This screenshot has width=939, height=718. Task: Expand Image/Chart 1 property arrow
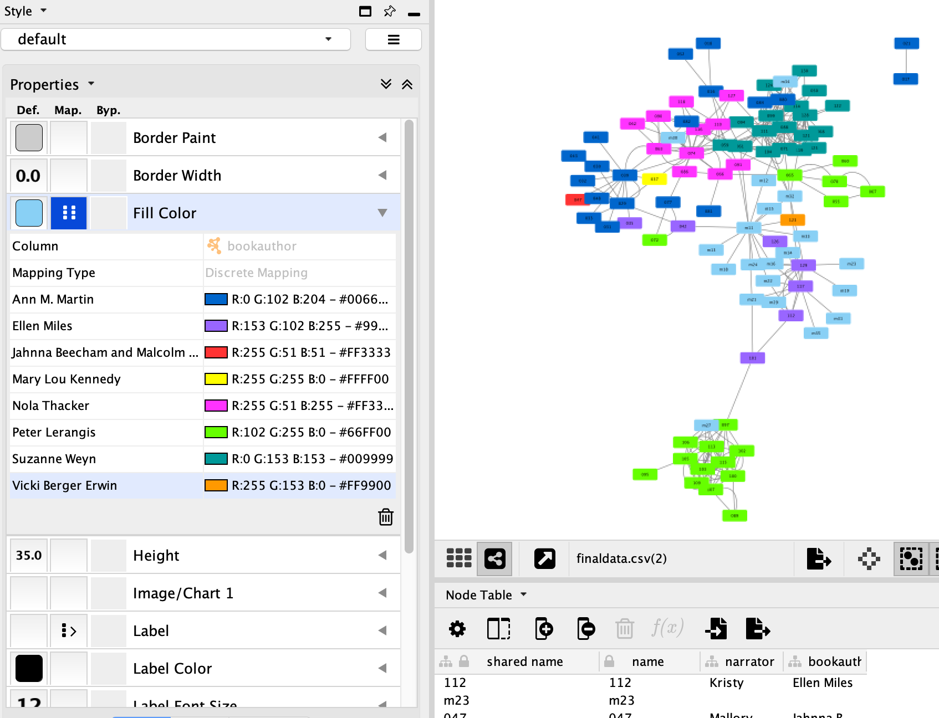(x=382, y=593)
